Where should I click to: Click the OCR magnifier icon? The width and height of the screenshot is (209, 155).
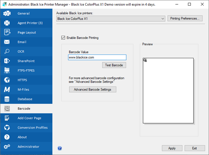(x=7, y=51)
